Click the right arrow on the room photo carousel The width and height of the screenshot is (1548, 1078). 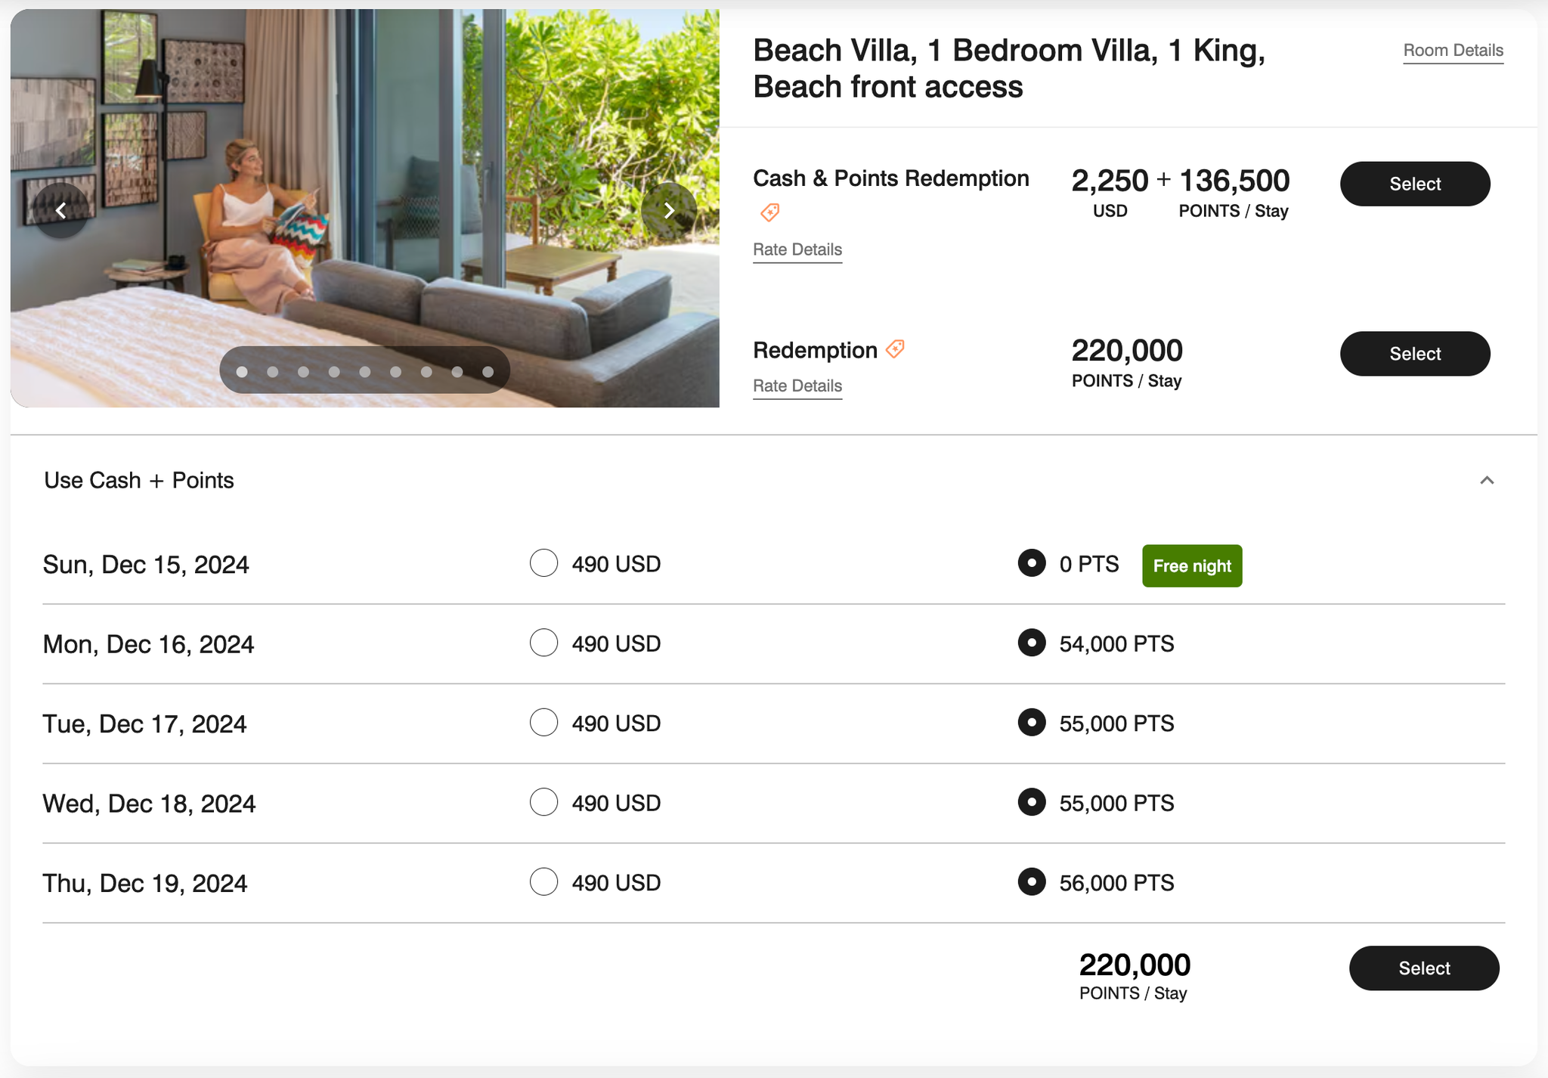click(669, 210)
